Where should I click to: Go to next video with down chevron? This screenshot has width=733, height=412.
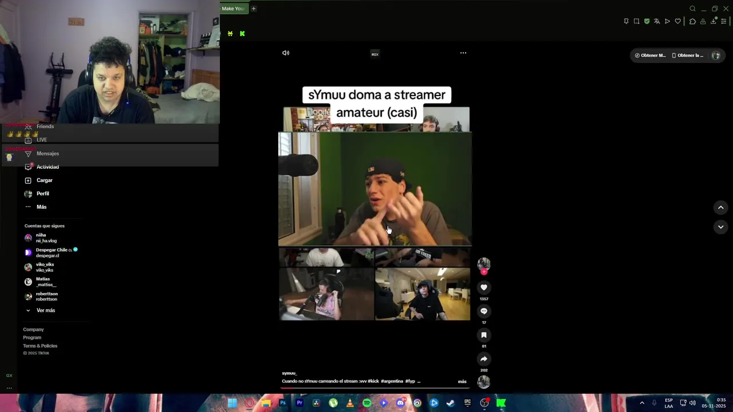pos(721,227)
